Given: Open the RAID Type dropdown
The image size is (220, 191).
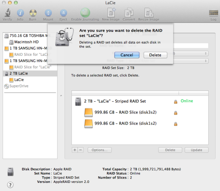Looking at the screenshot, I should click(191, 61).
